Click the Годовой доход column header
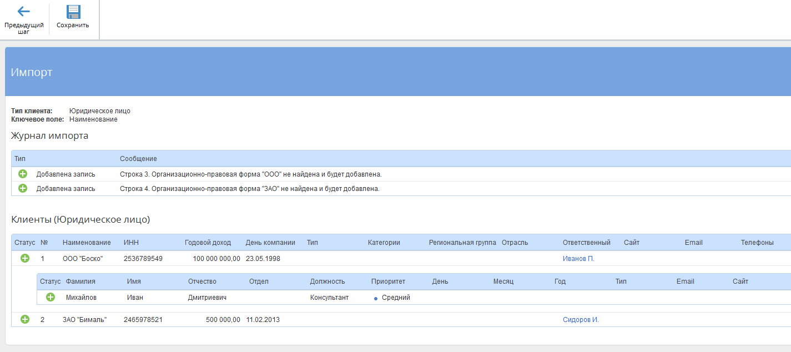Image resolution: width=791 pixels, height=352 pixels. 208,243
